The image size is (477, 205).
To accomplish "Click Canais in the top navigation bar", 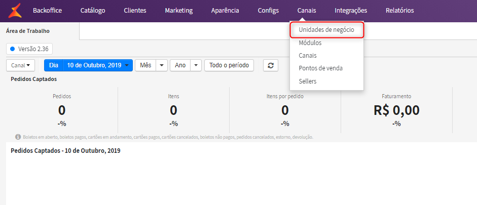I will 307,11.
